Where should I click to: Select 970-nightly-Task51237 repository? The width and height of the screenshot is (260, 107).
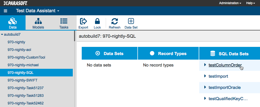coord(26,88)
